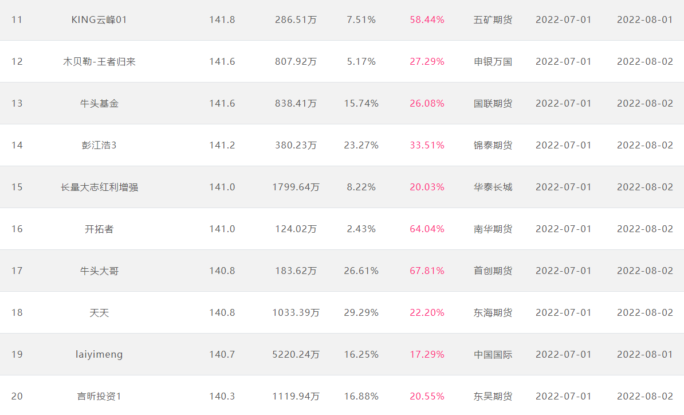
Task: Click the 58.44% return value
Action: 427,19
